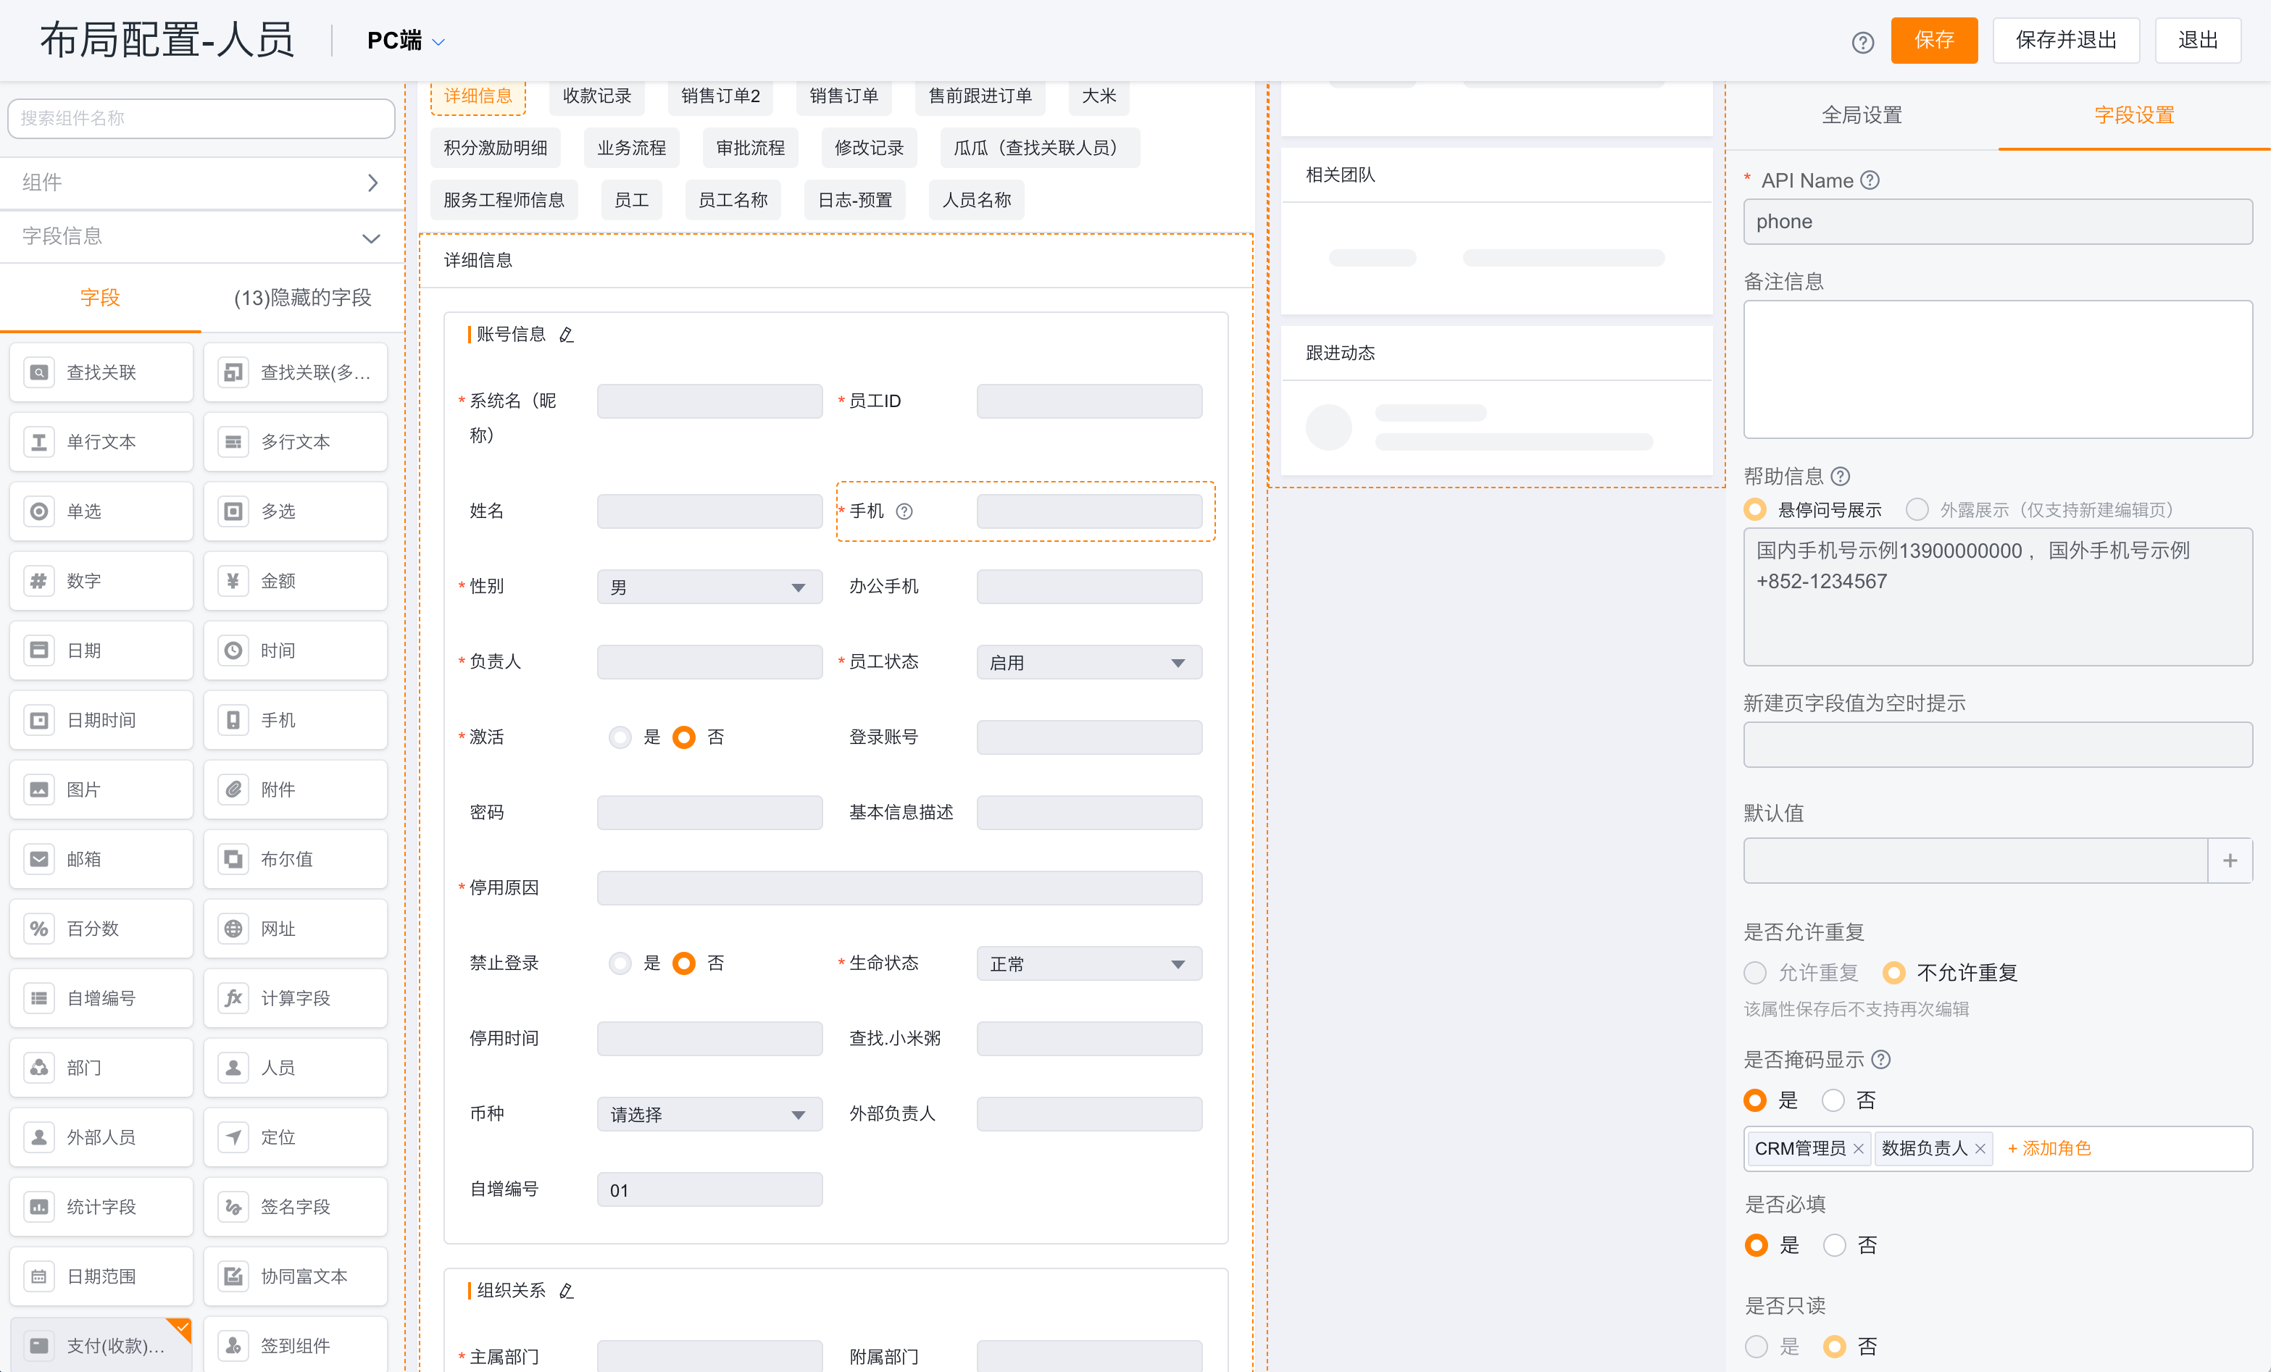Click the plus icon beside 默认值 input
Viewport: 2271px width, 1372px height.
2230,861
